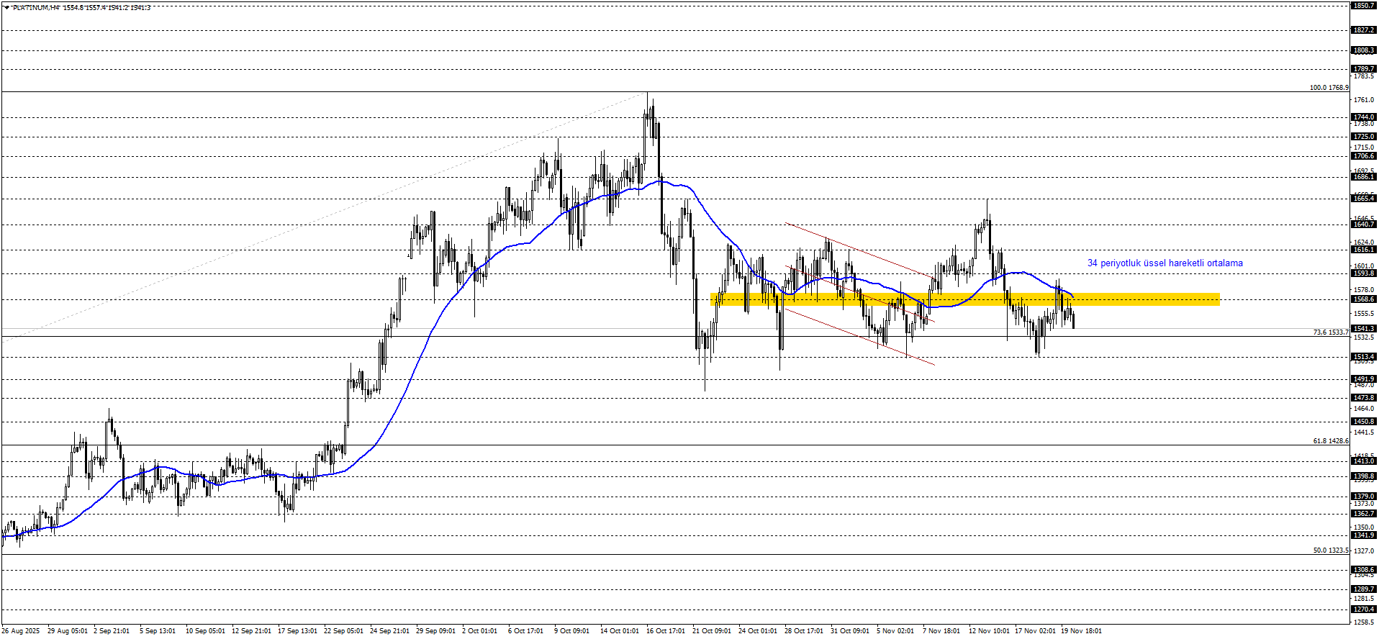Click the blue '34 periyotluk üssel hareketli ortalama' annotation

[1165, 263]
